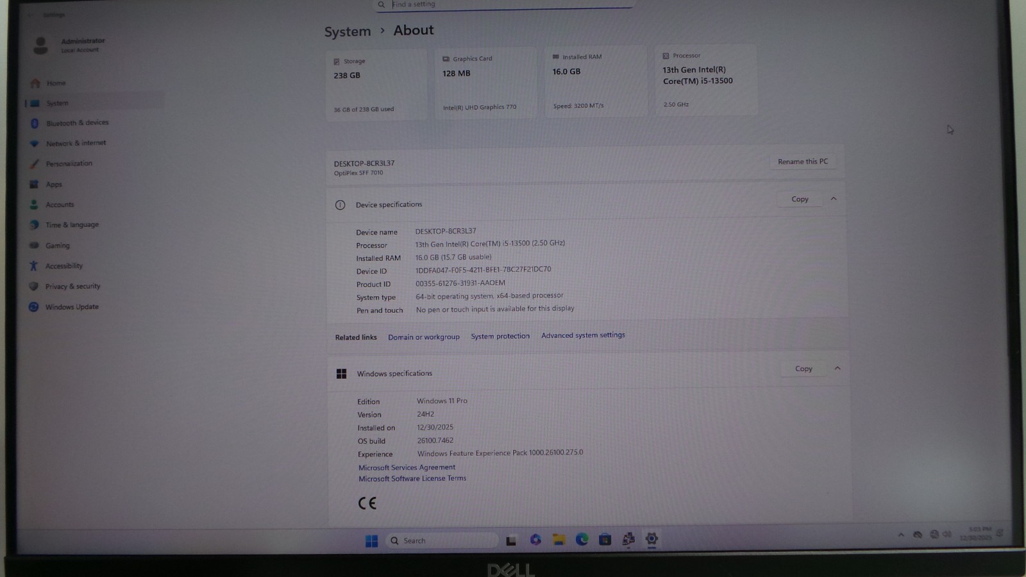Click the 16.0 GB (15.7 GB usable) value
Screen dimensions: 1026x577
[453, 257]
